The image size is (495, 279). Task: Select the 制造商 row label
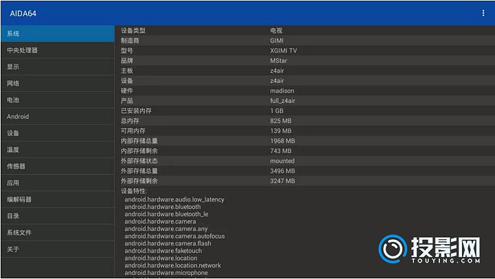point(130,40)
